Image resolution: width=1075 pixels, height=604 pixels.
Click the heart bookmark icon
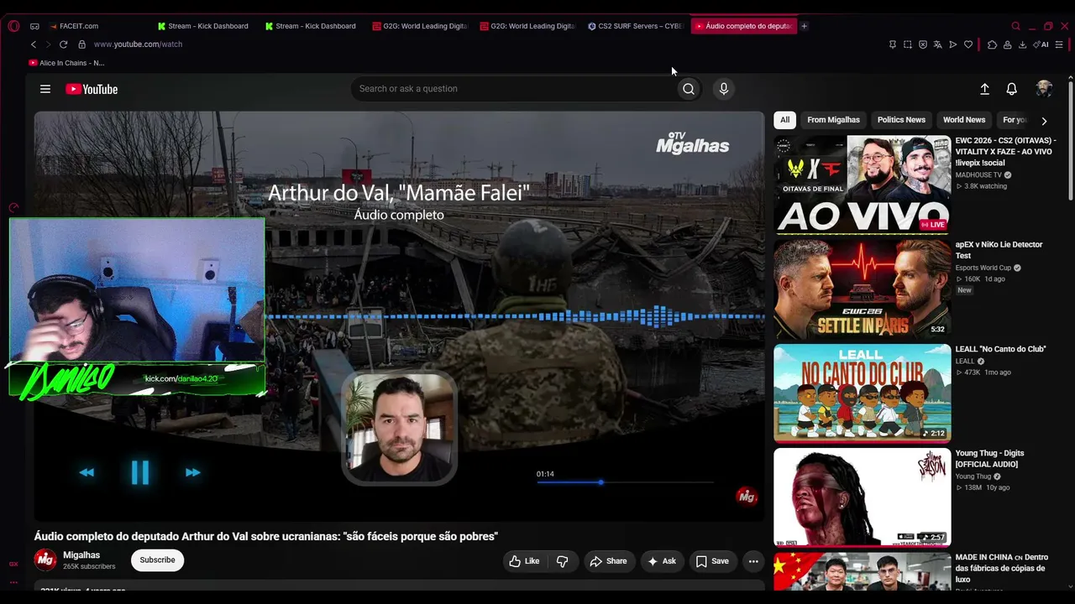968,44
